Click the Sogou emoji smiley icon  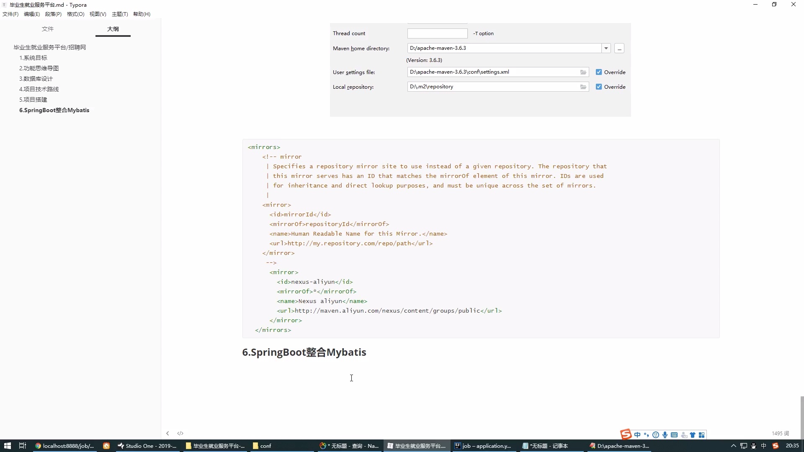coord(656,435)
